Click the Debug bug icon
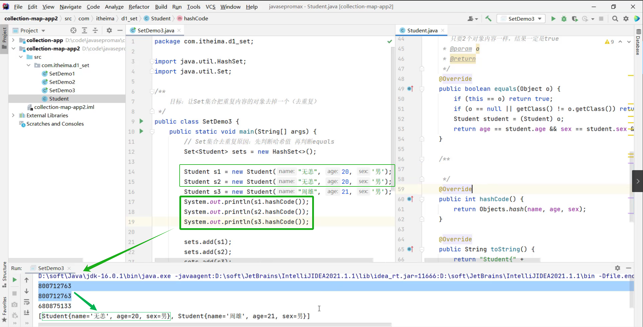This screenshot has width=643, height=327. tap(564, 19)
